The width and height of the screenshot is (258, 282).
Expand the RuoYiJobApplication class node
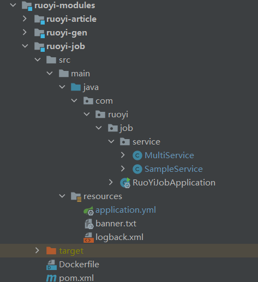click(111, 182)
